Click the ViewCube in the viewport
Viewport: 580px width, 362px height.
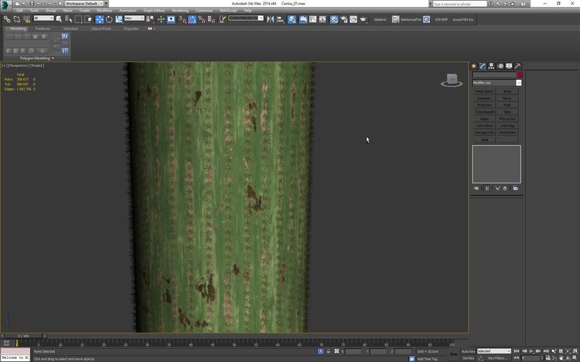(x=451, y=80)
